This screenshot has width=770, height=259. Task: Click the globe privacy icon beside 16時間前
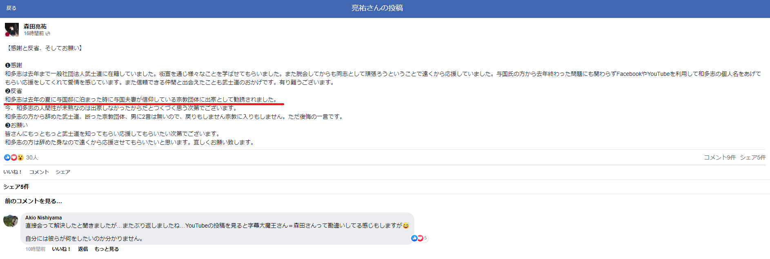48,33
